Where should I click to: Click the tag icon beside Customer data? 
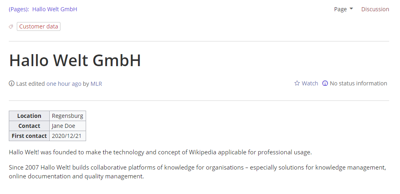(11, 27)
